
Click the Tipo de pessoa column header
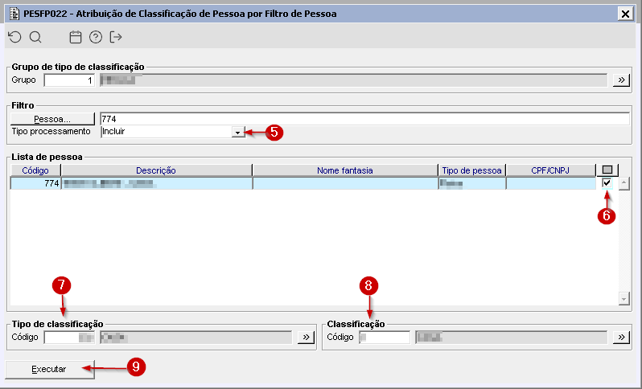[471, 170]
